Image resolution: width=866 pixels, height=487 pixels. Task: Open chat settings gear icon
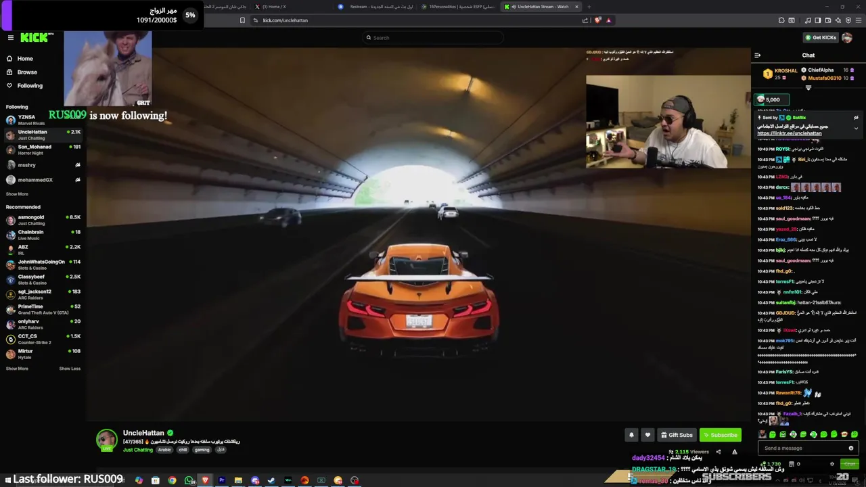tap(832, 464)
